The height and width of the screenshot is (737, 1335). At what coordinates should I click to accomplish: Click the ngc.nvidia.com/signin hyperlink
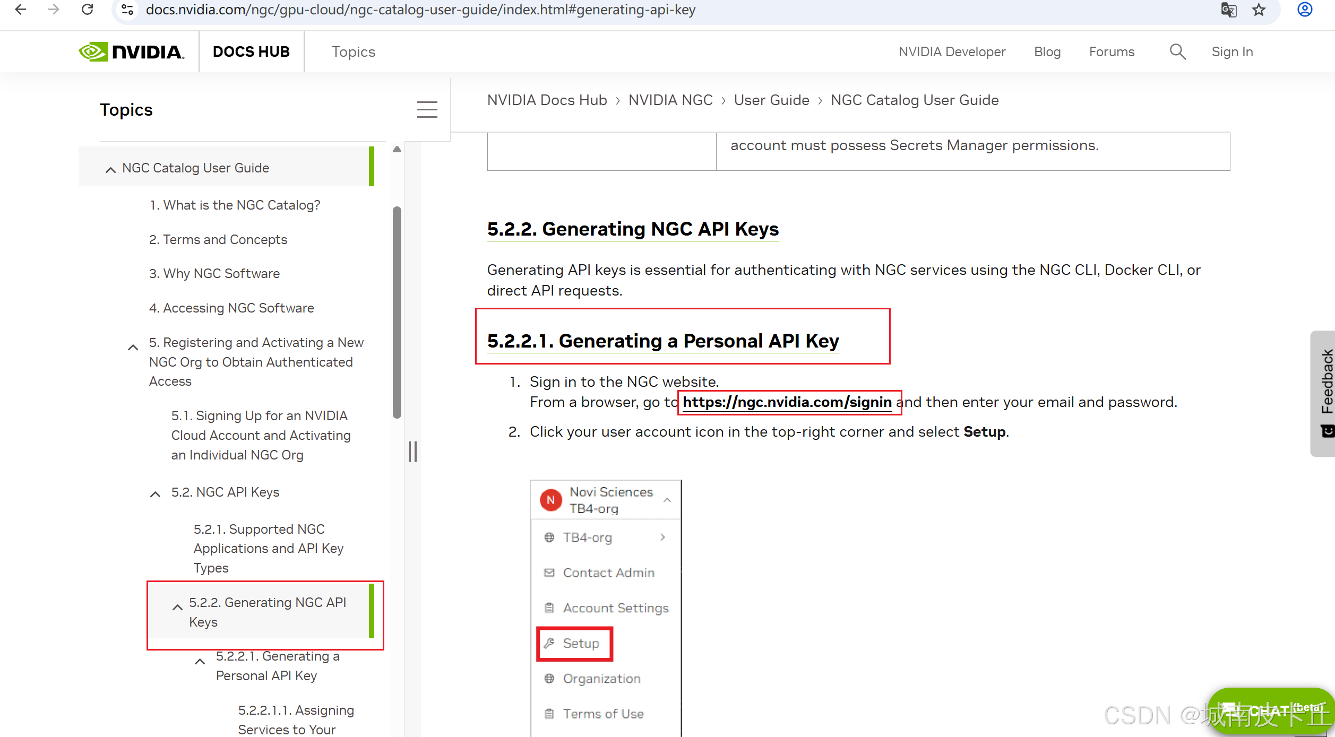click(x=787, y=402)
